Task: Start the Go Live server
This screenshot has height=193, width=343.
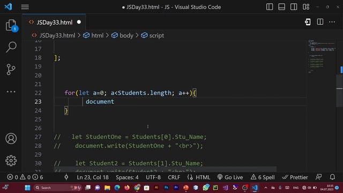Action: (230, 177)
